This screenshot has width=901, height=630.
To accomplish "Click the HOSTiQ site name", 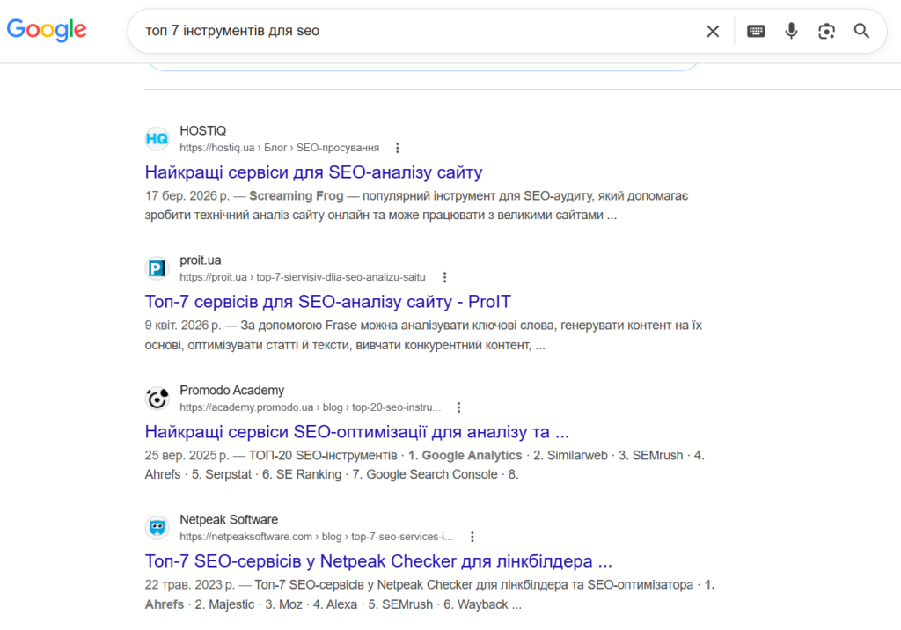I will [x=203, y=131].
